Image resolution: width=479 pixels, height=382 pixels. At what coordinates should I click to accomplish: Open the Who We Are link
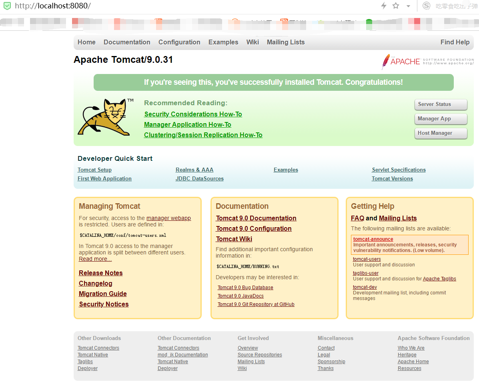tap(411, 348)
